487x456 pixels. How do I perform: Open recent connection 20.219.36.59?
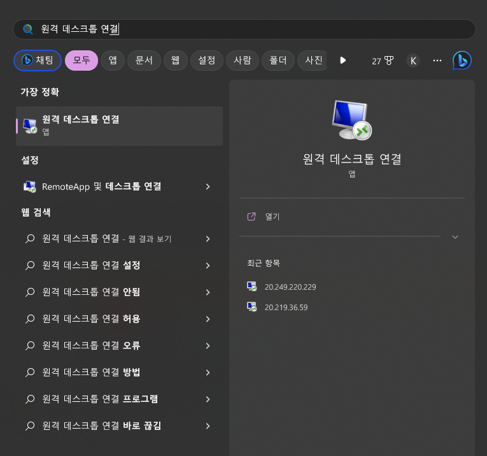click(x=286, y=307)
